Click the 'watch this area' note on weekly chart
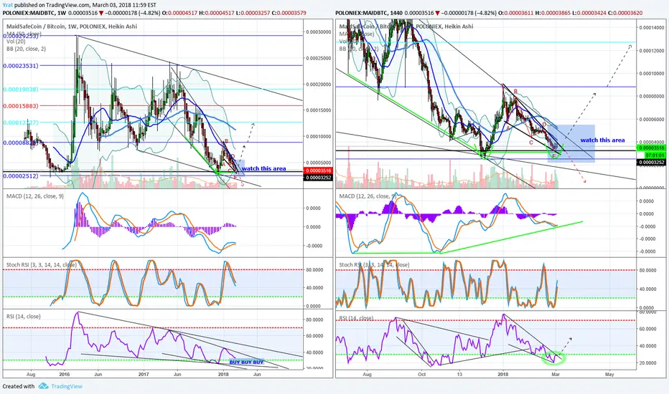This screenshot has width=669, height=394. [x=263, y=168]
